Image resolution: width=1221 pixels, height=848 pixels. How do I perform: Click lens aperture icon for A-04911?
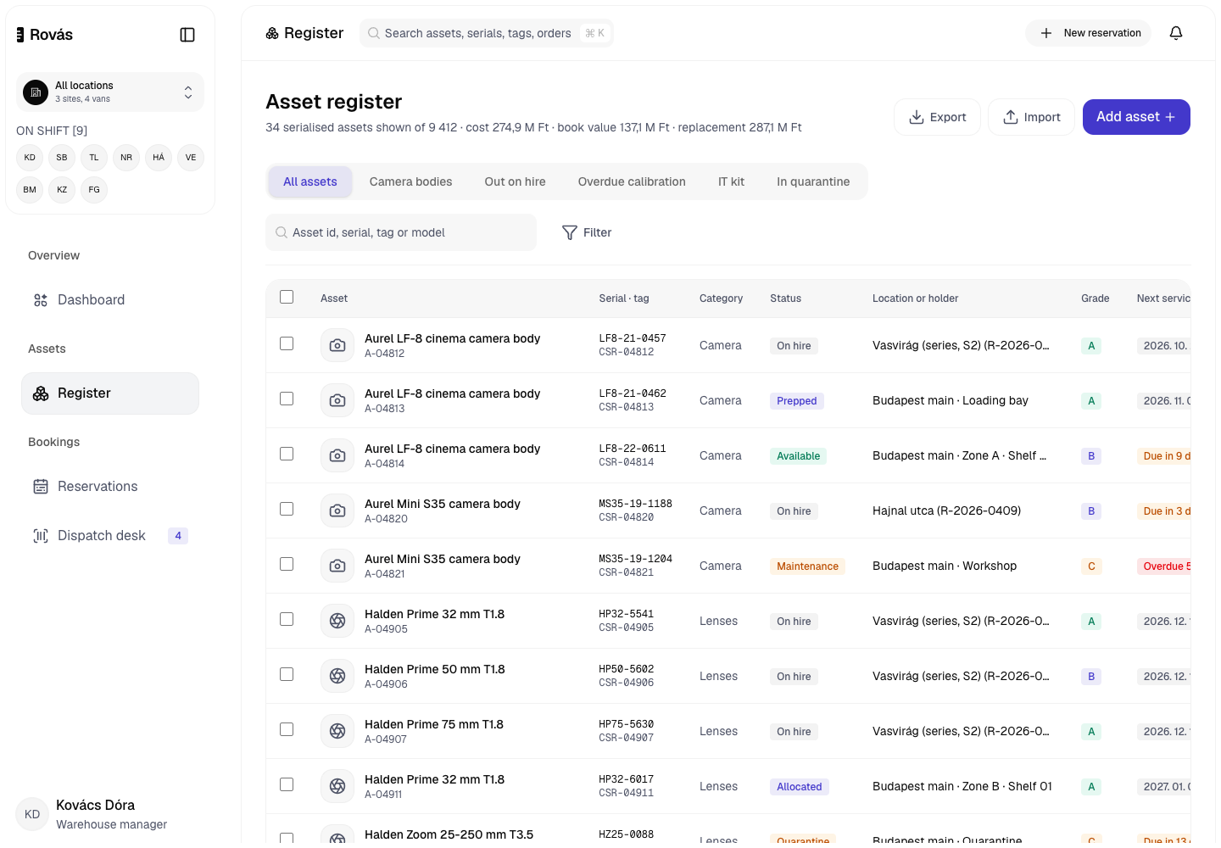click(337, 786)
